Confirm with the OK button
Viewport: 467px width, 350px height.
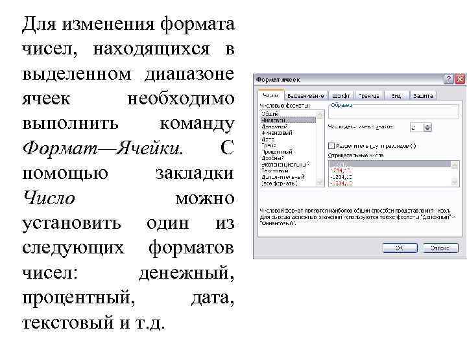click(x=400, y=248)
